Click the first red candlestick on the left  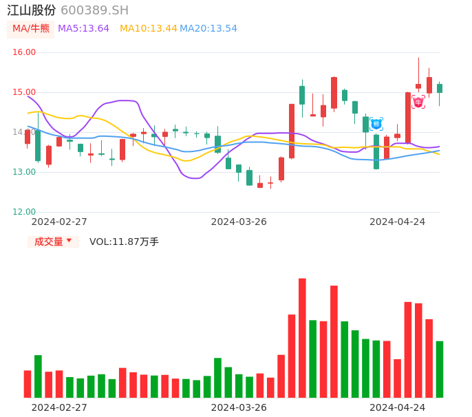(x=28, y=136)
